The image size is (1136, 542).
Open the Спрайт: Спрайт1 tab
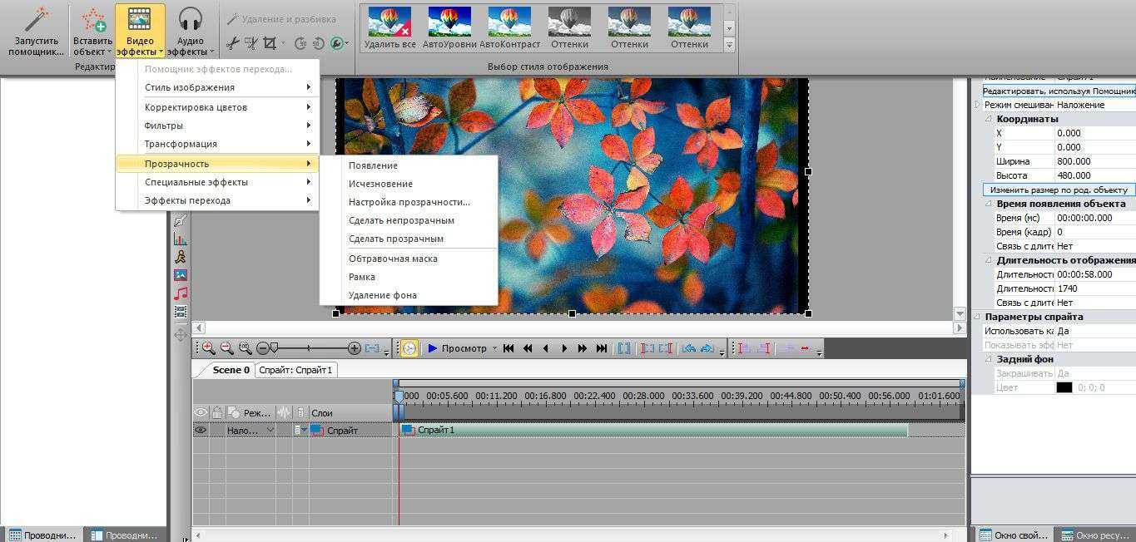pos(295,370)
